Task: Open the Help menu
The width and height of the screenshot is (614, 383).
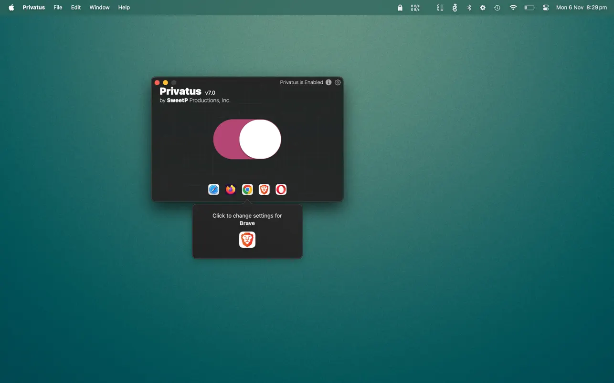Action: click(x=124, y=8)
